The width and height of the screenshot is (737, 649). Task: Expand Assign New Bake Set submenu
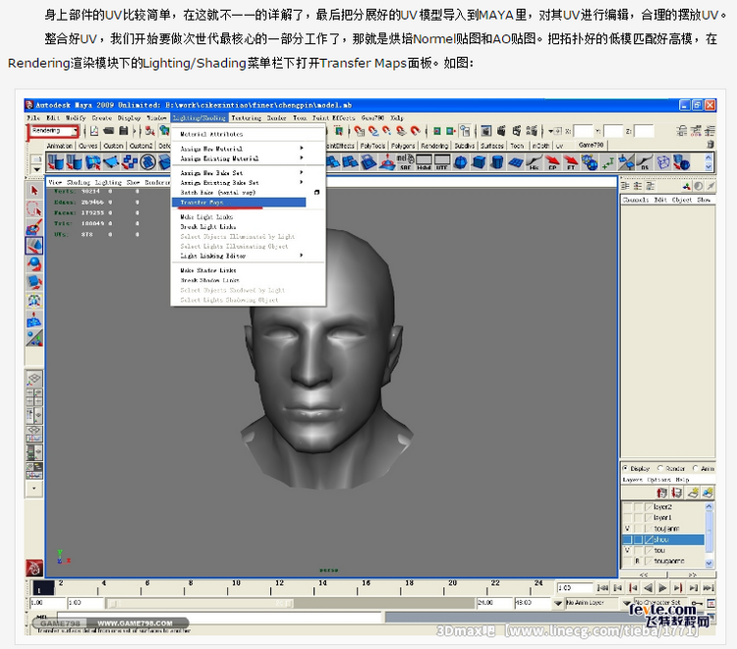pyautogui.click(x=302, y=173)
